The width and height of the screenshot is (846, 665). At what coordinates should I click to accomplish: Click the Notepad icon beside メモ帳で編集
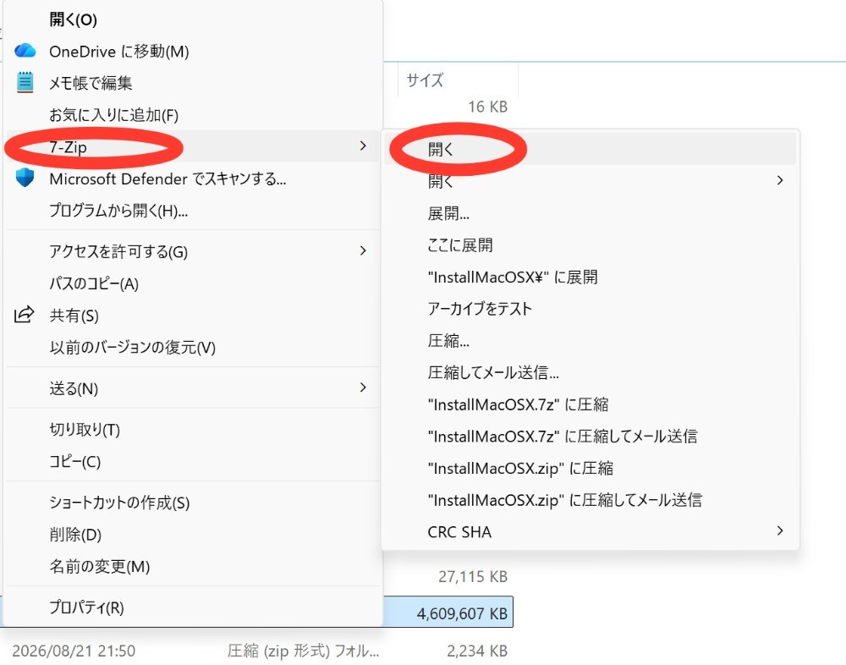click(x=25, y=82)
